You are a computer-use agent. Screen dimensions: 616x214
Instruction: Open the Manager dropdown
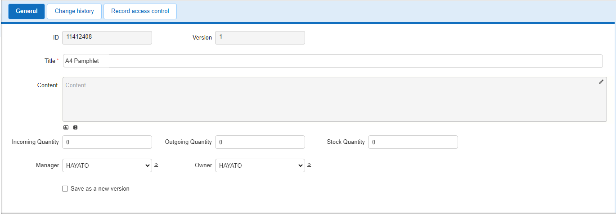click(107, 165)
